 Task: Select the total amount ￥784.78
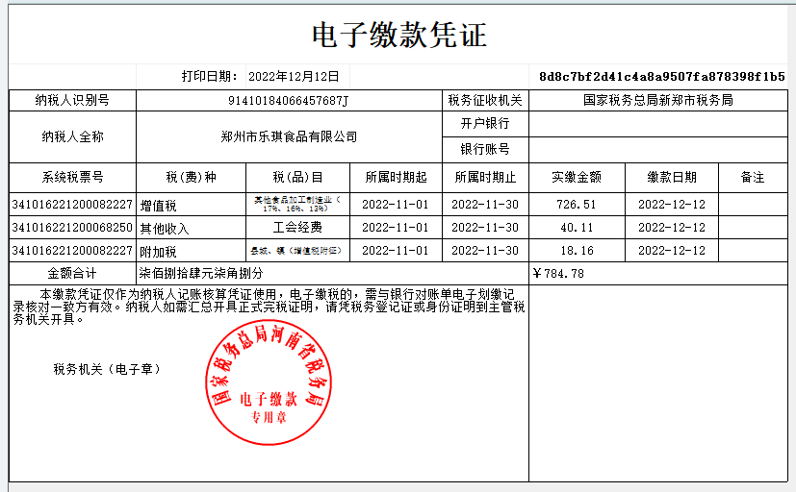click(558, 274)
